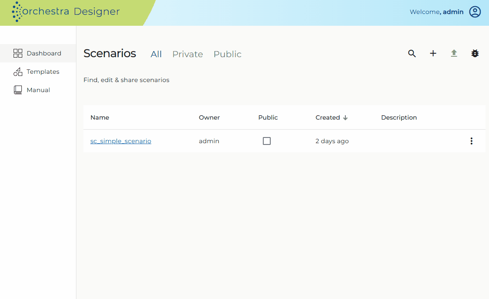489x299 pixels.
Task: Click the Orchestra Designer logo
Action: [x=66, y=11]
